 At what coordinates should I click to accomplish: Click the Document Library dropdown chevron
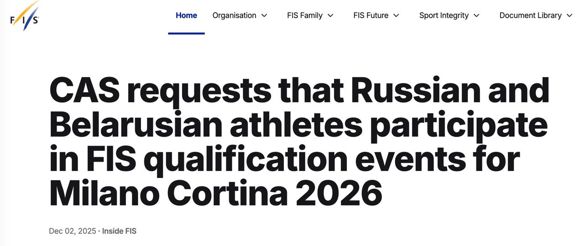click(x=569, y=15)
